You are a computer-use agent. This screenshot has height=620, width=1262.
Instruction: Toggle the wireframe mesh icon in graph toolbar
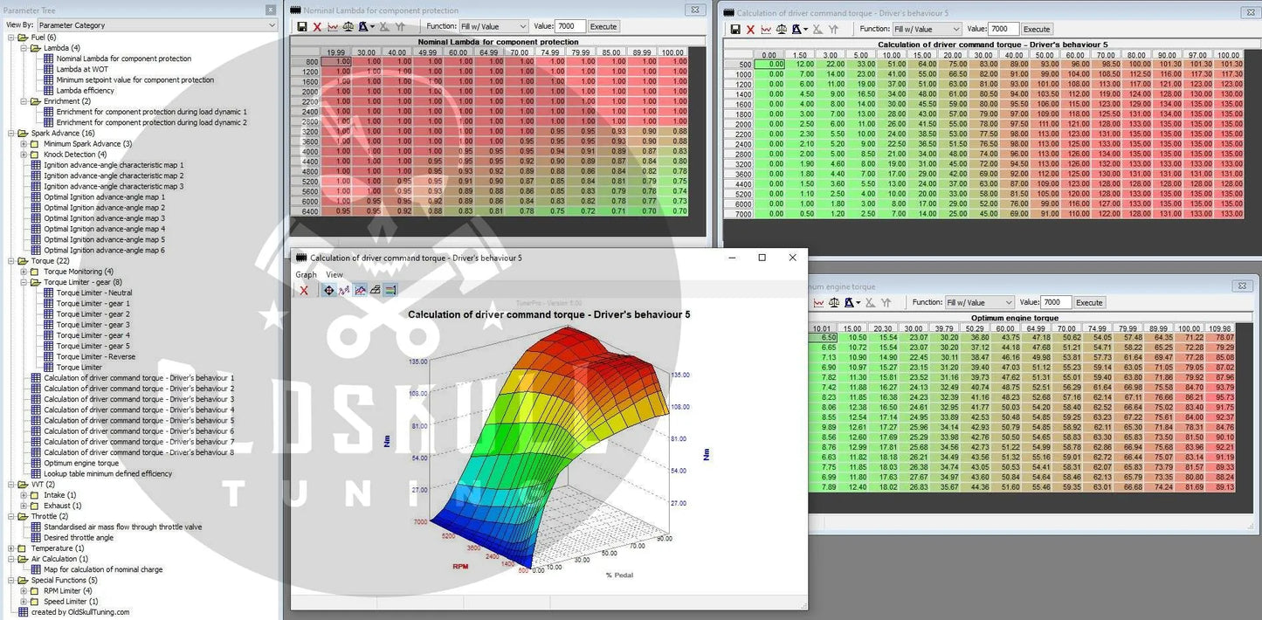click(x=375, y=290)
